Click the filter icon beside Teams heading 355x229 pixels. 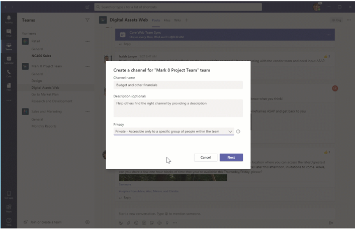tap(87, 20)
